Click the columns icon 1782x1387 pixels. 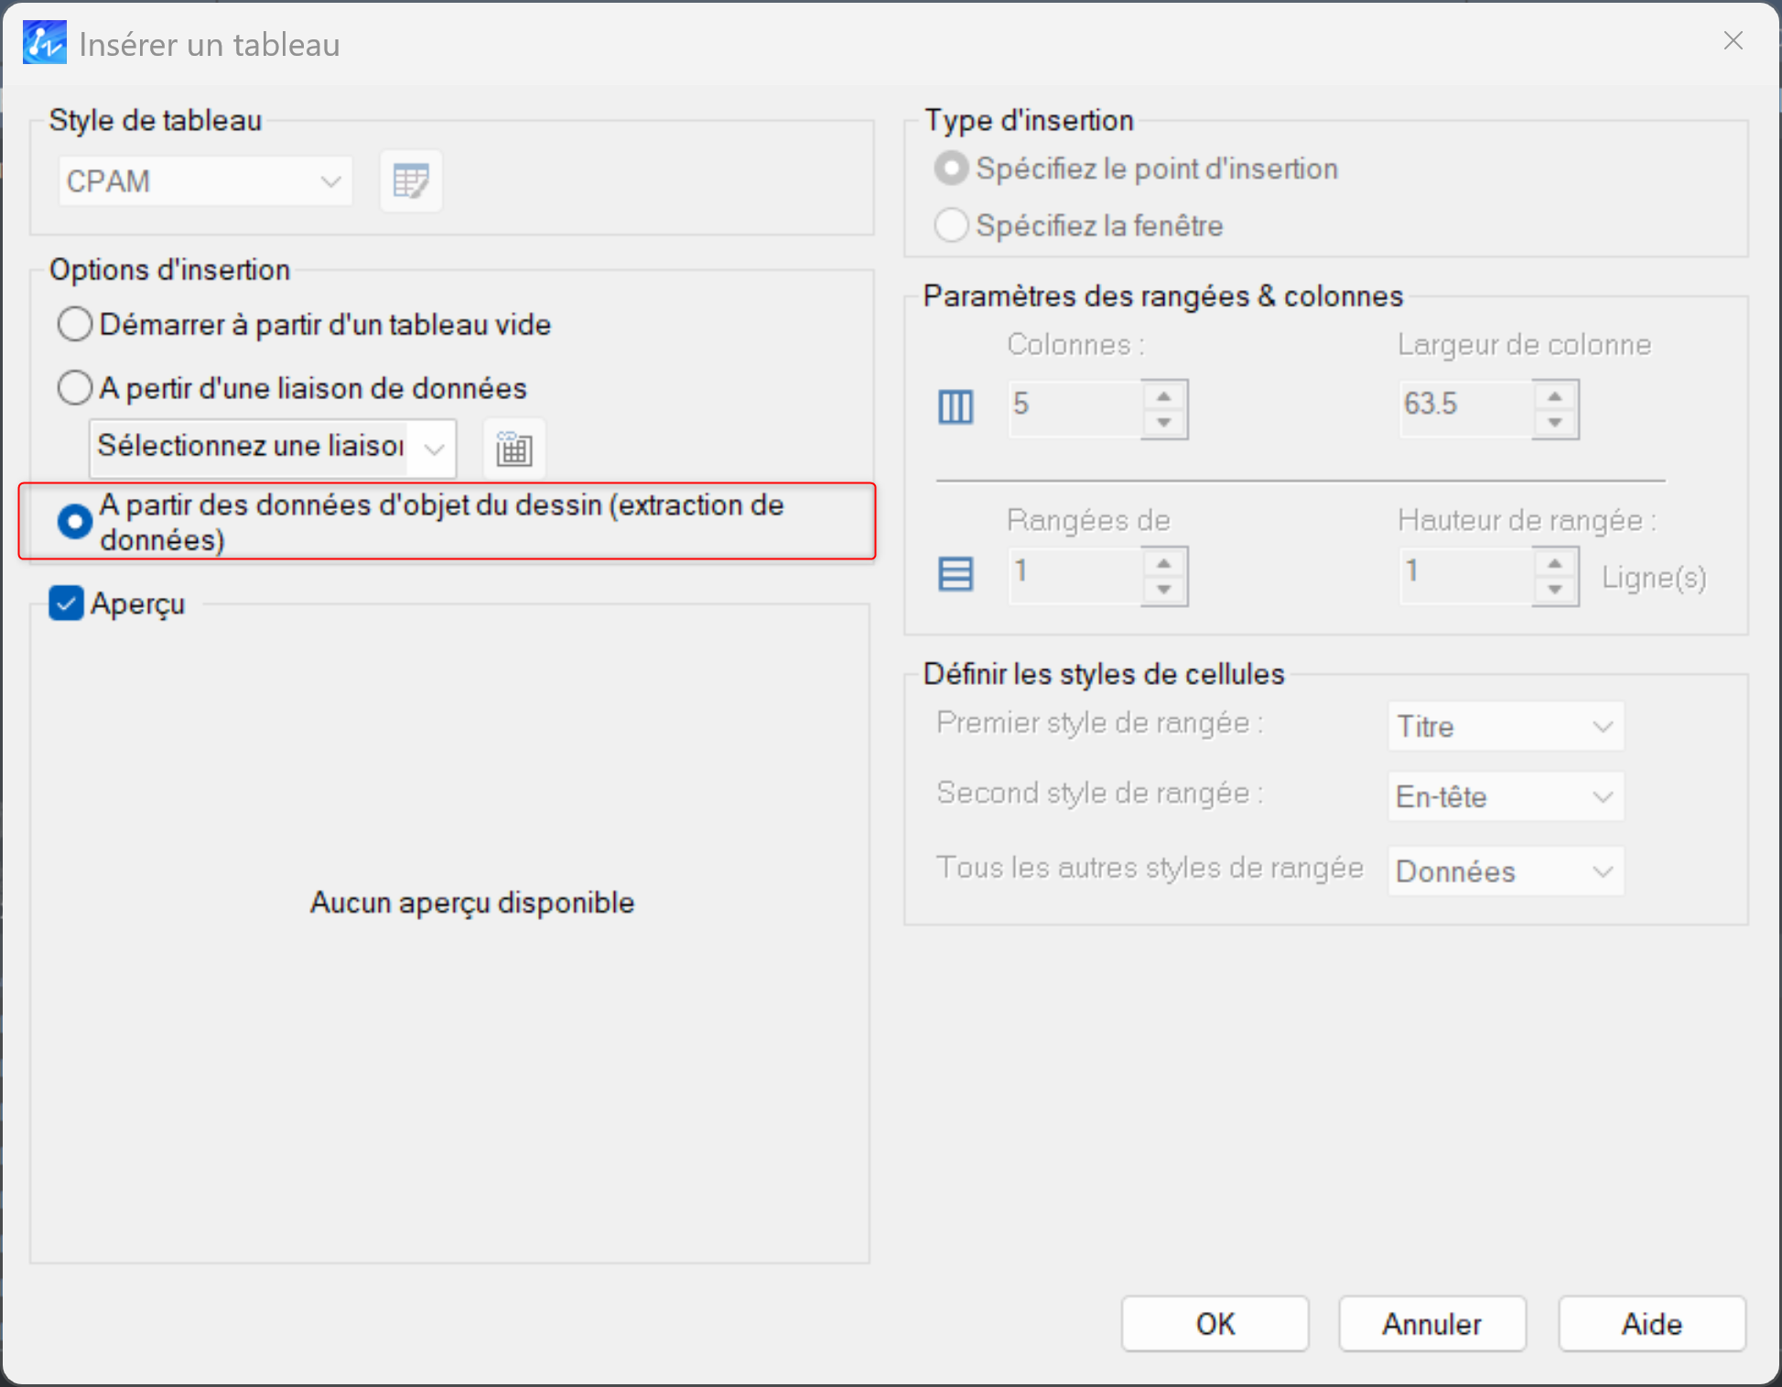point(956,406)
